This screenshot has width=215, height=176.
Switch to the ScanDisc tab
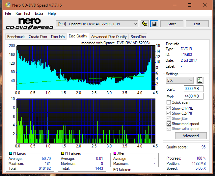pyautogui.click(x=138, y=37)
